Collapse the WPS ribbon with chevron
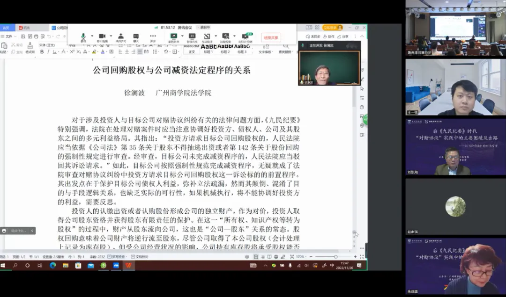The height and width of the screenshot is (297, 506). pyautogui.click(x=362, y=36)
